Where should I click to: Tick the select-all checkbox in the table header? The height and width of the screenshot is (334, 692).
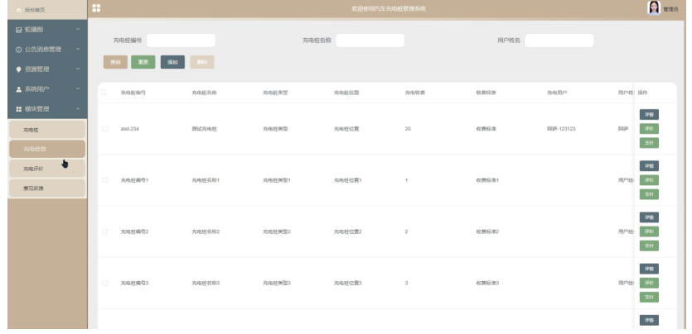[104, 93]
